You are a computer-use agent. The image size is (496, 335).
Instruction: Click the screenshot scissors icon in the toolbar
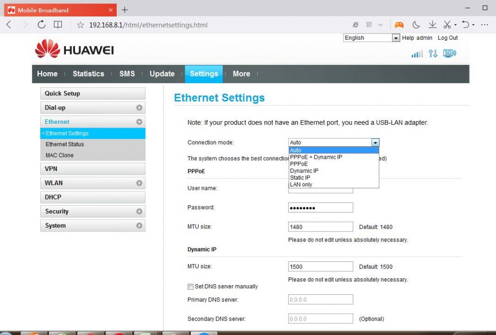click(x=447, y=24)
